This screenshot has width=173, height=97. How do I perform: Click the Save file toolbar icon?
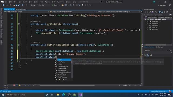(x=16, y=5)
